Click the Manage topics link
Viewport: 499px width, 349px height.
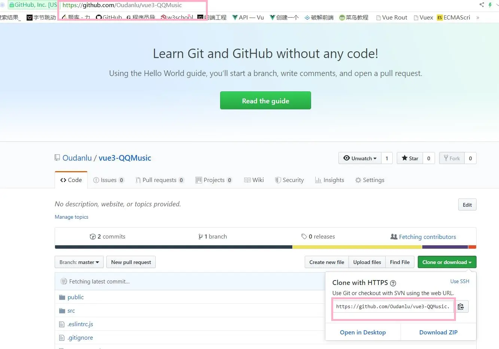[x=71, y=217]
